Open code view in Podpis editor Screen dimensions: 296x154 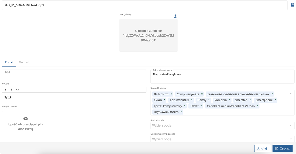pyautogui.click(x=18, y=90)
